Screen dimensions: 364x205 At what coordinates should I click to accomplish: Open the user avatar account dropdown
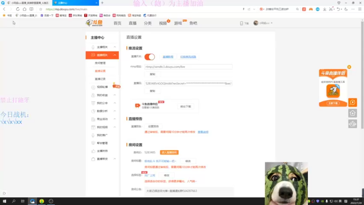(x=263, y=23)
